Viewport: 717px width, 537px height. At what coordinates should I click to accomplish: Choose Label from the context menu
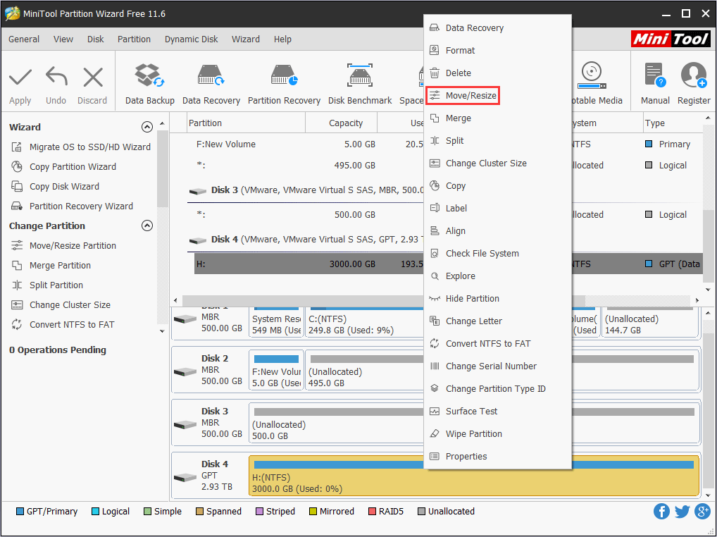(x=497, y=208)
